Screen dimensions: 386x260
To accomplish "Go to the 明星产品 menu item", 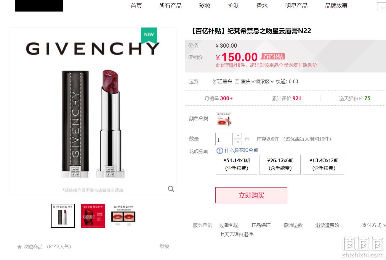I will pos(296,6).
